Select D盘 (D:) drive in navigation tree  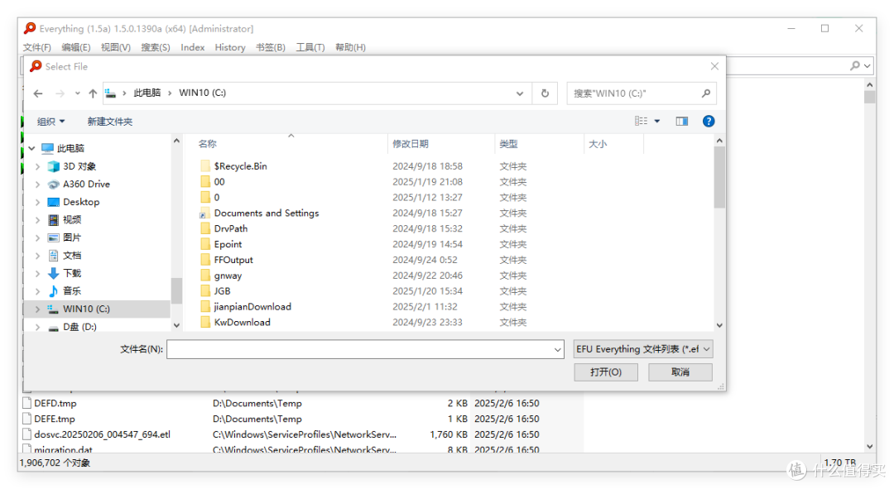[x=79, y=327]
